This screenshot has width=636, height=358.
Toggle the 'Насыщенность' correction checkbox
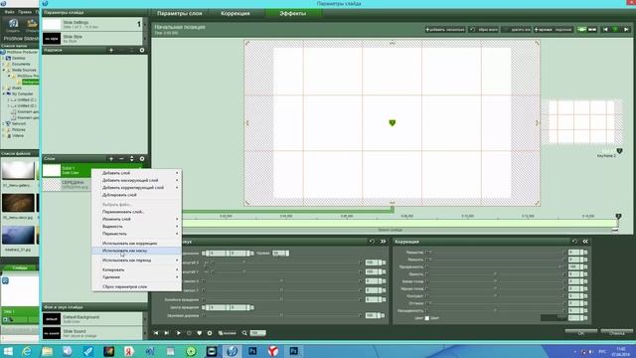pyautogui.click(x=426, y=311)
